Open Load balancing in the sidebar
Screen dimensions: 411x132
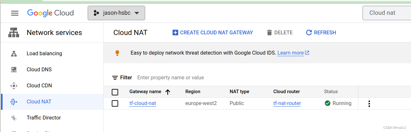point(44,53)
